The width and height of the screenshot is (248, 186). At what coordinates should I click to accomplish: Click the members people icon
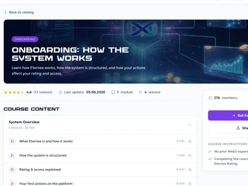coord(210,98)
